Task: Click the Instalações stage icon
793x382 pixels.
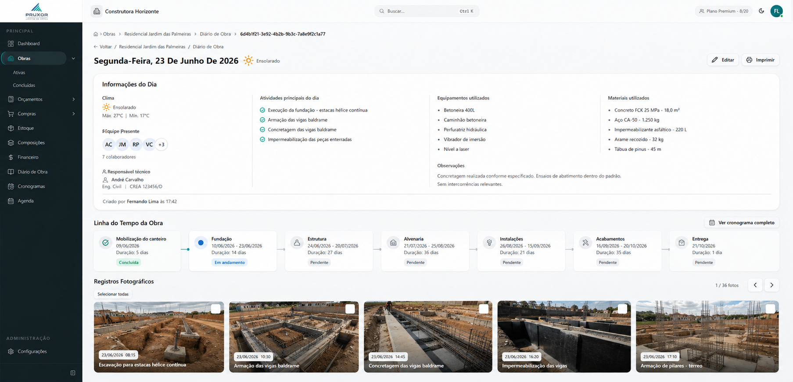Action: [489, 242]
